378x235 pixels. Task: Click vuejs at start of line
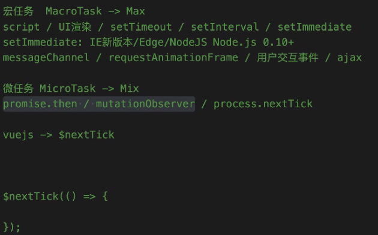[18, 135]
